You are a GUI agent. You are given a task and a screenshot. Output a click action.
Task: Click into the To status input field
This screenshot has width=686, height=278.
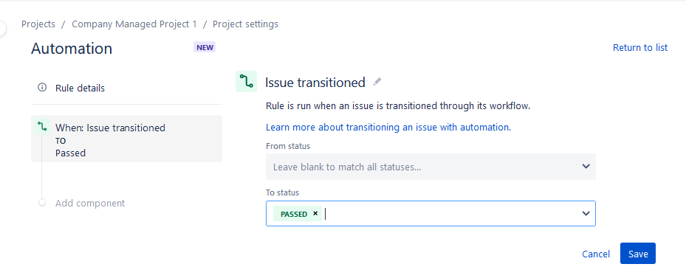point(431,213)
